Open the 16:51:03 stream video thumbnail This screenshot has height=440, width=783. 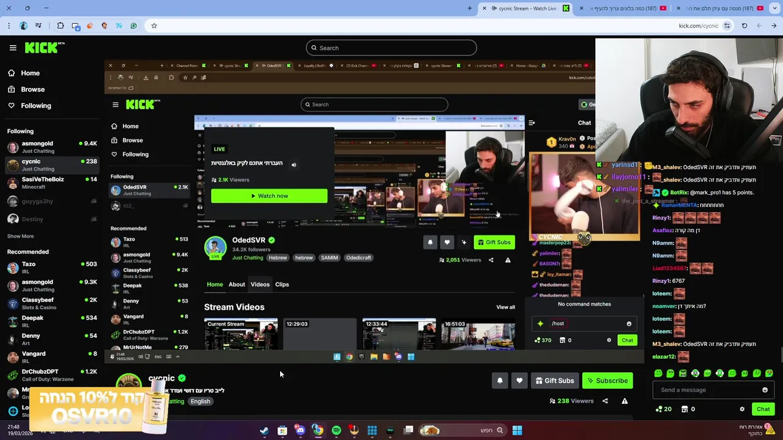point(478,334)
